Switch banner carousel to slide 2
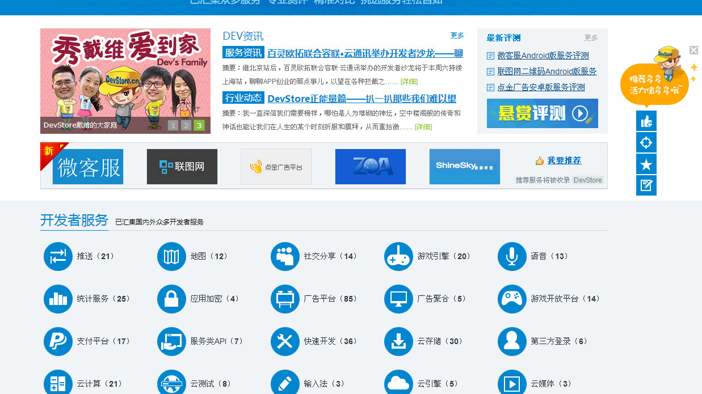 tap(186, 125)
